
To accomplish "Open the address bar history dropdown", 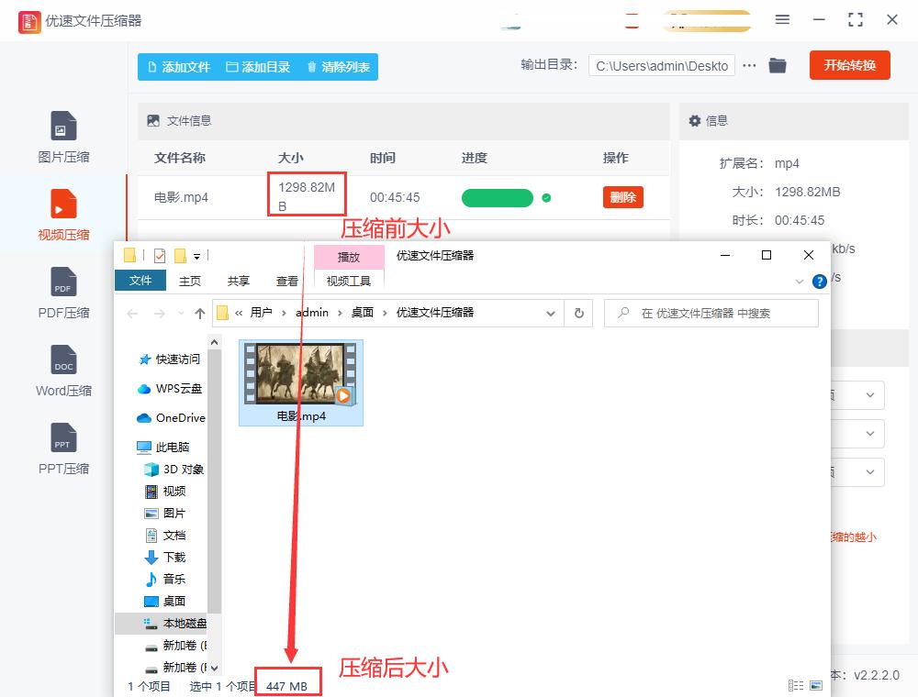I will click(551, 313).
